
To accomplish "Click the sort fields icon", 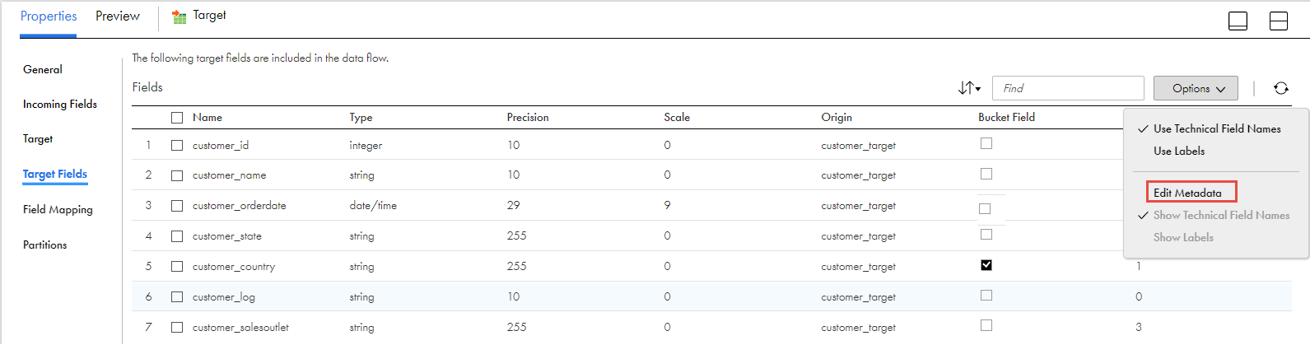I will [969, 88].
